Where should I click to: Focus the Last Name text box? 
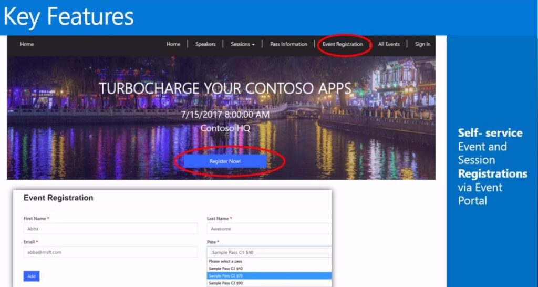[x=269, y=229]
